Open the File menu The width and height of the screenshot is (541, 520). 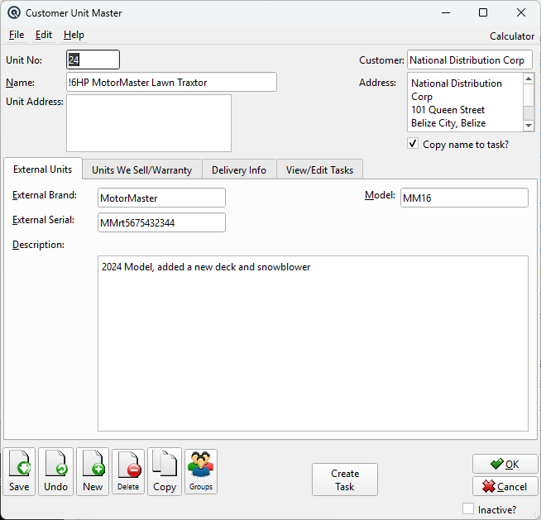pos(17,35)
